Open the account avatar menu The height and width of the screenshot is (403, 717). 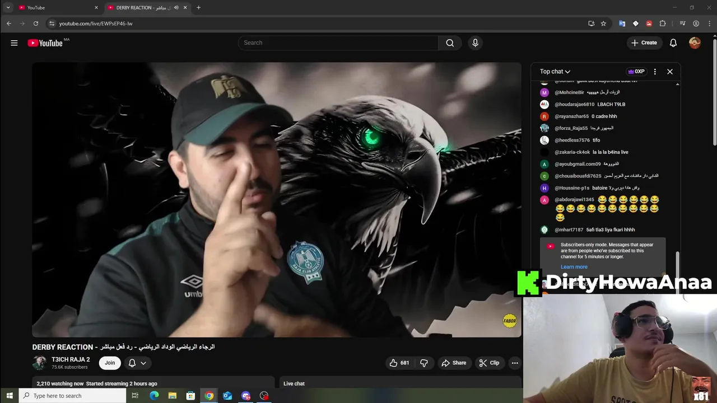pyautogui.click(x=695, y=43)
